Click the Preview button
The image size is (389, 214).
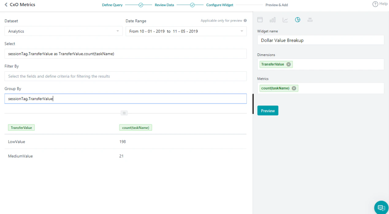[268, 111]
